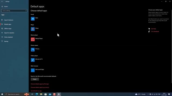
Task: Click the battery icon in the system tray
Action: pos(152,94)
